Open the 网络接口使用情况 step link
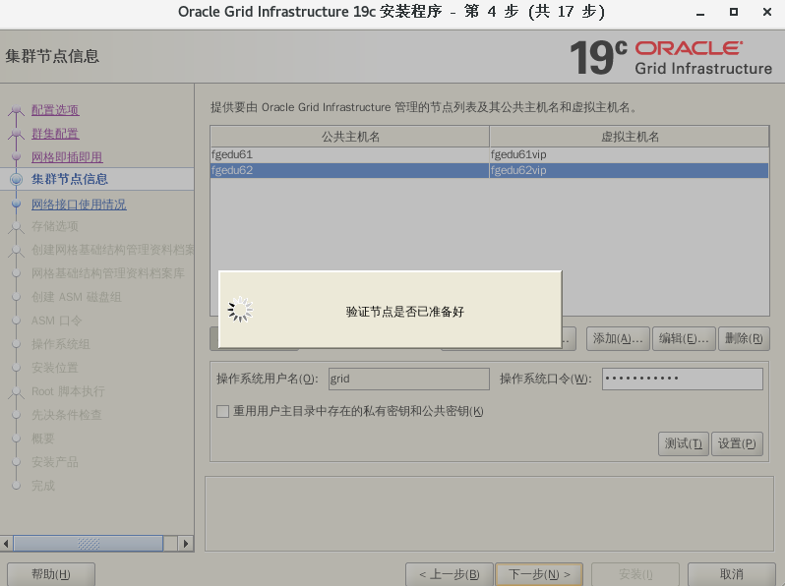The image size is (785, 586). point(79,205)
